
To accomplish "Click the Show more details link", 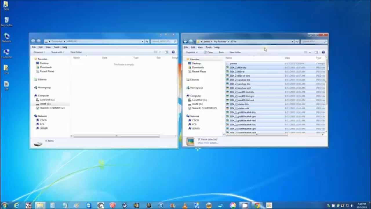I will (x=208, y=143).
